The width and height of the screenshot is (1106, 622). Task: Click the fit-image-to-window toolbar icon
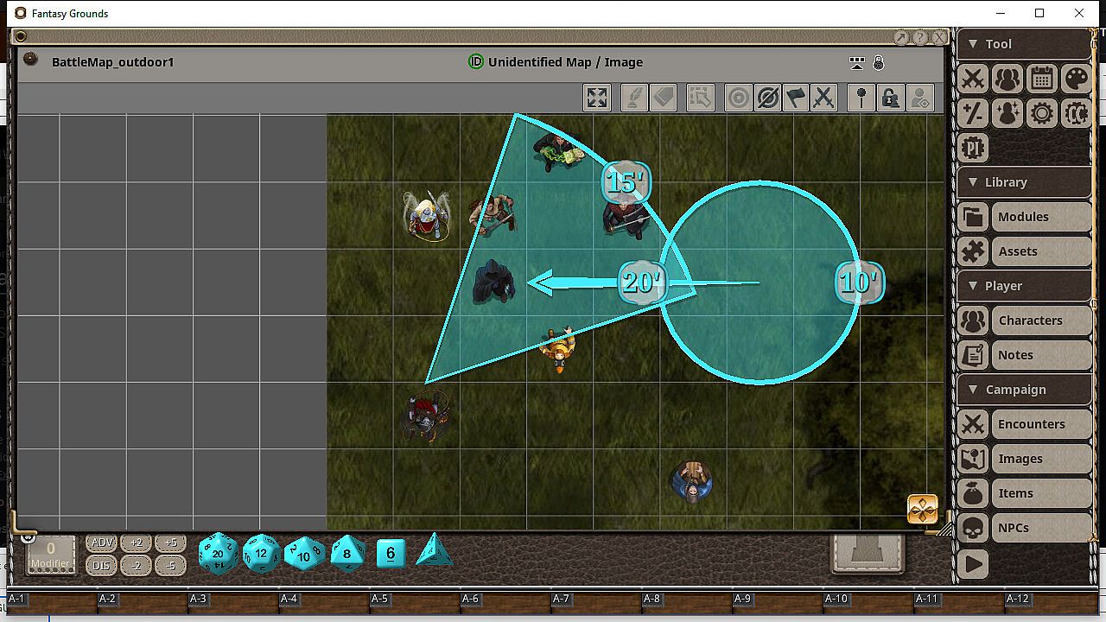click(x=597, y=98)
